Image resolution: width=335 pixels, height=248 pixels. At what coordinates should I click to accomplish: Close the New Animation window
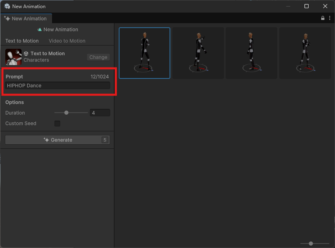325,6
